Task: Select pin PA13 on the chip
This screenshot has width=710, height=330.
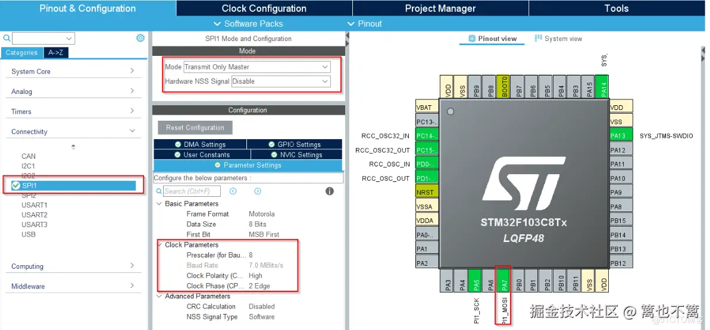Action: tap(621, 136)
